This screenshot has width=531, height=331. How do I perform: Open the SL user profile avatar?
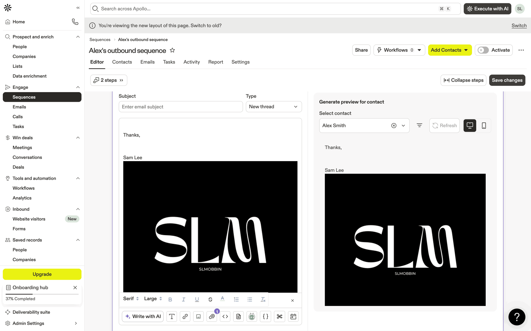tap(520, 9)
